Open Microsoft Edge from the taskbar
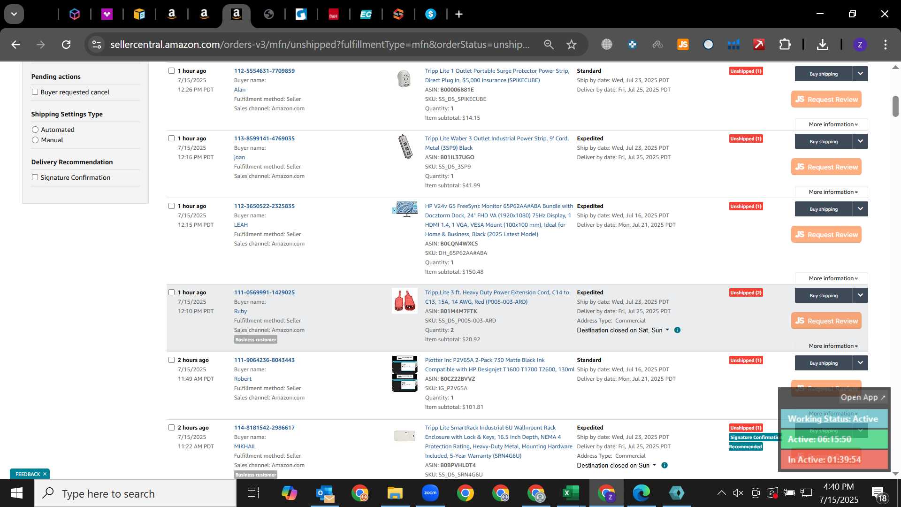 641,493
